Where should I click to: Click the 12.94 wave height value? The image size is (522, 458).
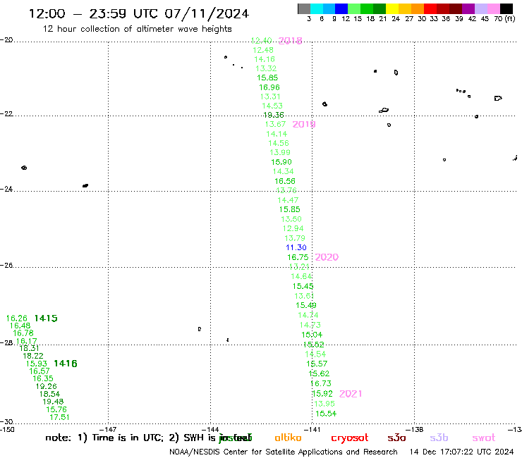click(x=293, y=228)
